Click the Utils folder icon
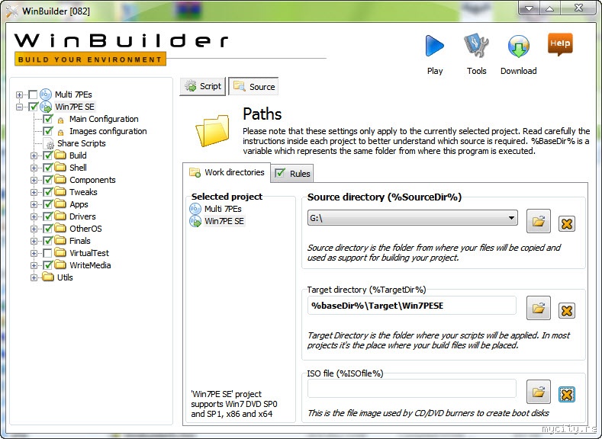 point(48,277)
